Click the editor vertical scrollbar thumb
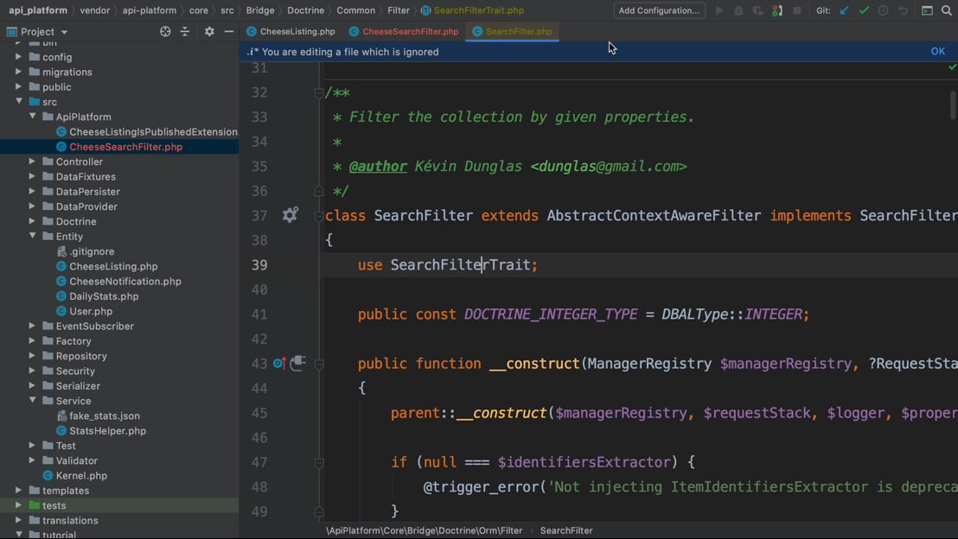Screen dimensions: 958x539 pos(953,105)
